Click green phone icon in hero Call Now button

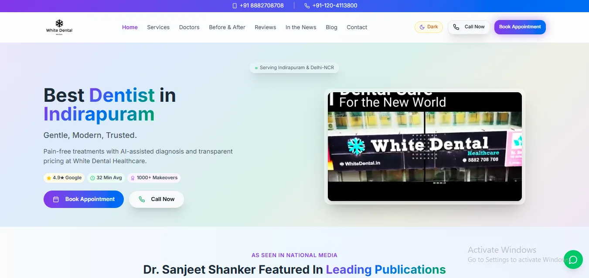coord(142,199)
